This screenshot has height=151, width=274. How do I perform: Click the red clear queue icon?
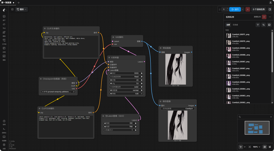(264, 17)
